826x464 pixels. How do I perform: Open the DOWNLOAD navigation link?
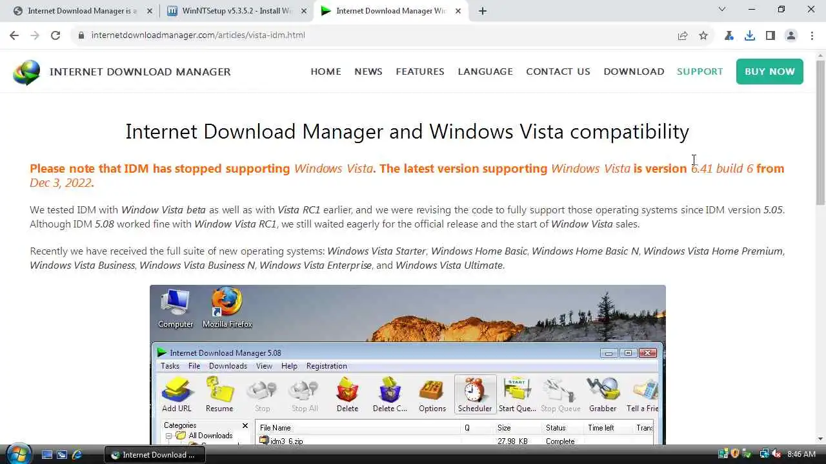(634, 72)
